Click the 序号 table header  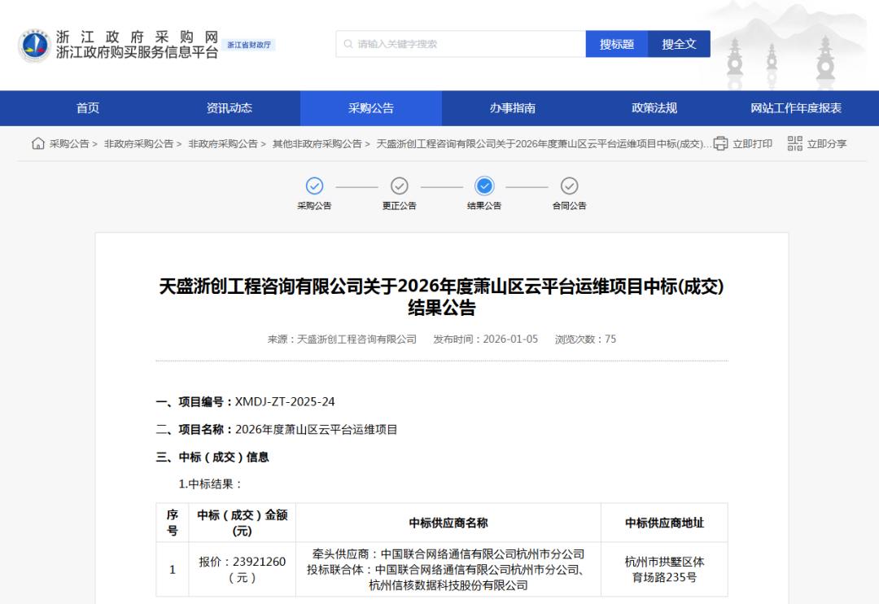click(173, 523)
